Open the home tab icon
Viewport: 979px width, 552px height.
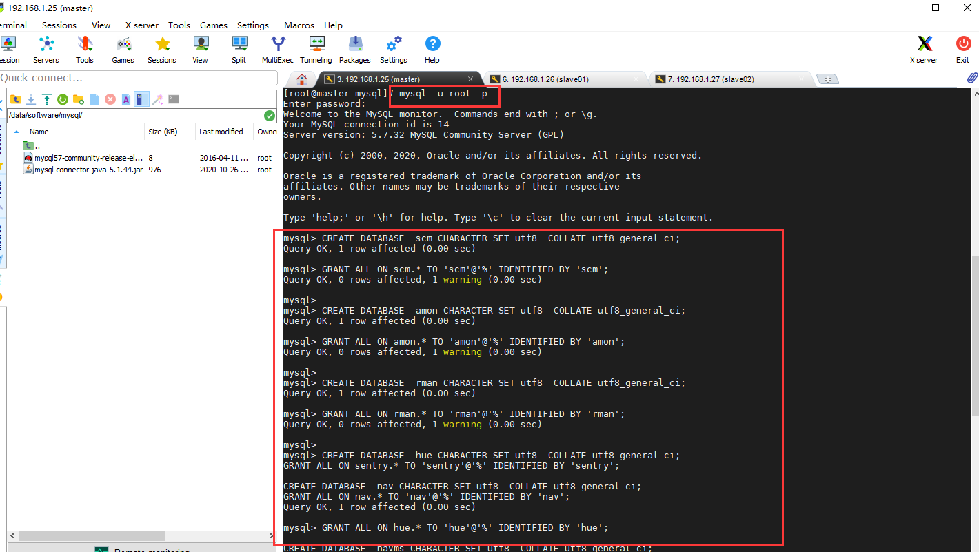tap(301, 79)
